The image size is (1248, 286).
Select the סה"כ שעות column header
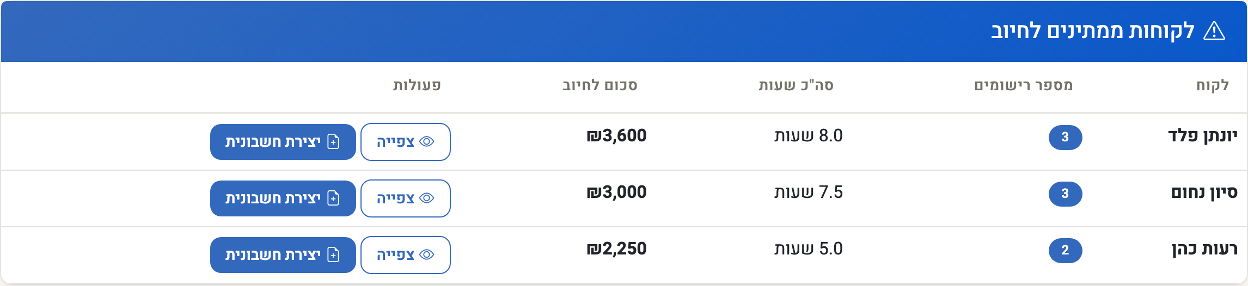pyautogui.click(x=796, y=85)
